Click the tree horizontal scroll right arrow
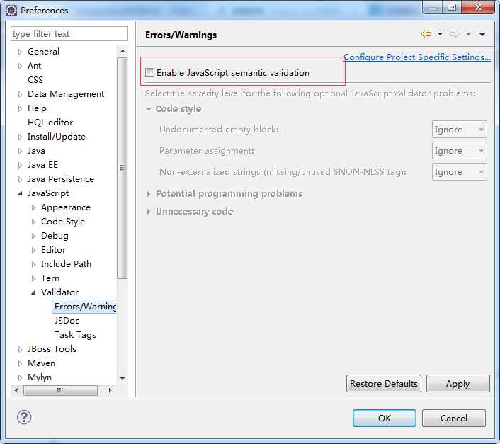500x444 pixels. 110,390
